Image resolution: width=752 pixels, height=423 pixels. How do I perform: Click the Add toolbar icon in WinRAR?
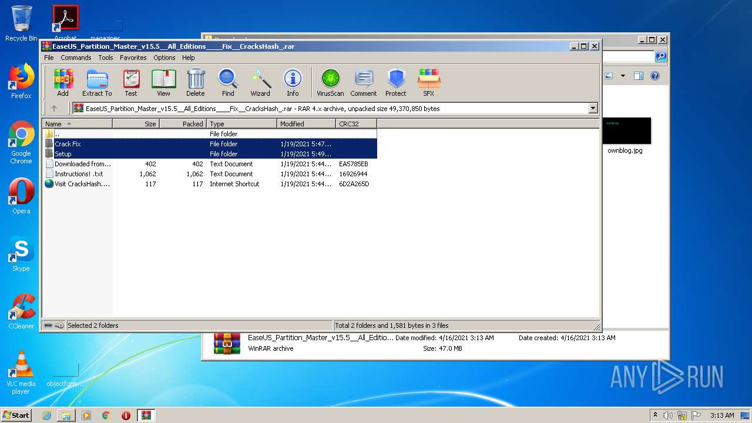(63, 82)
